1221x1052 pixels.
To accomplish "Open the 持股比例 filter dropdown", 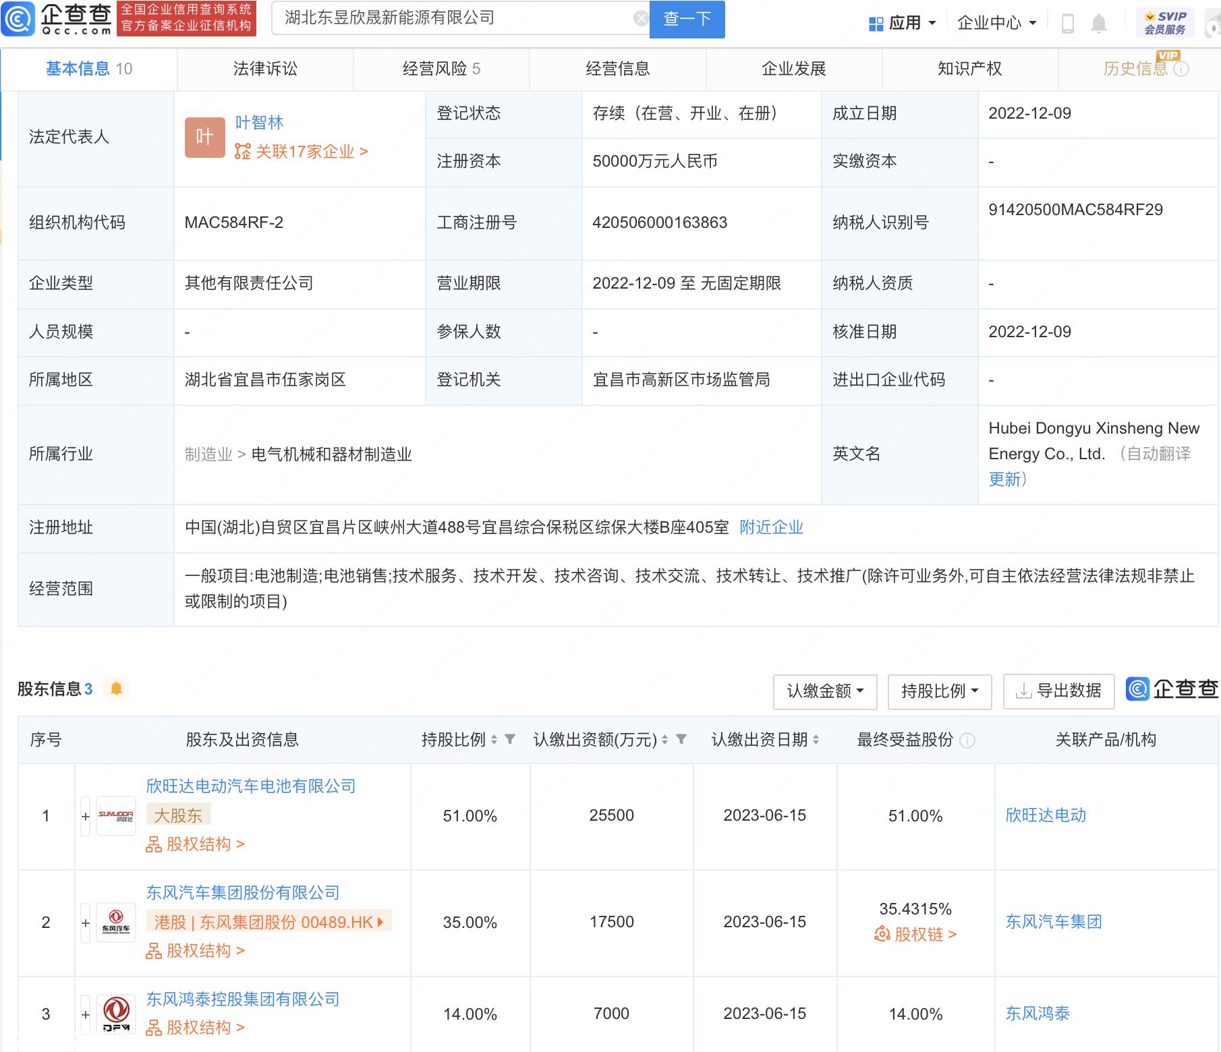I will [x=940, y=691].
